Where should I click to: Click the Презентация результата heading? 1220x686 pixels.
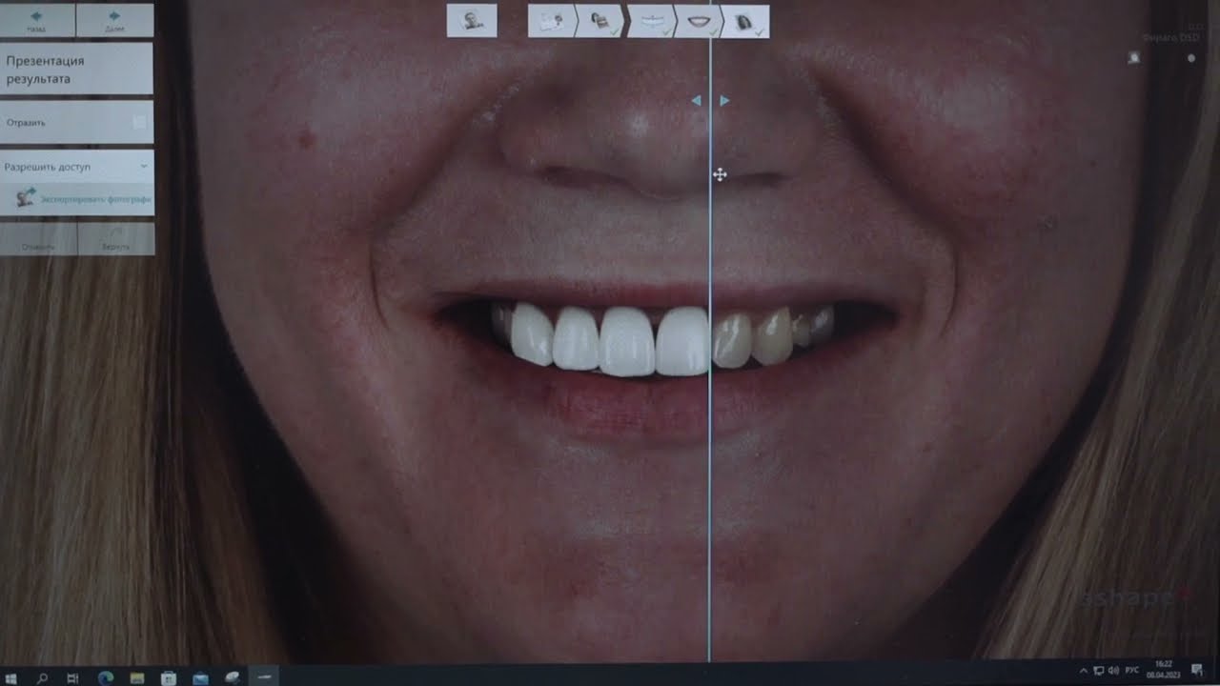click(x=46, y=70)
